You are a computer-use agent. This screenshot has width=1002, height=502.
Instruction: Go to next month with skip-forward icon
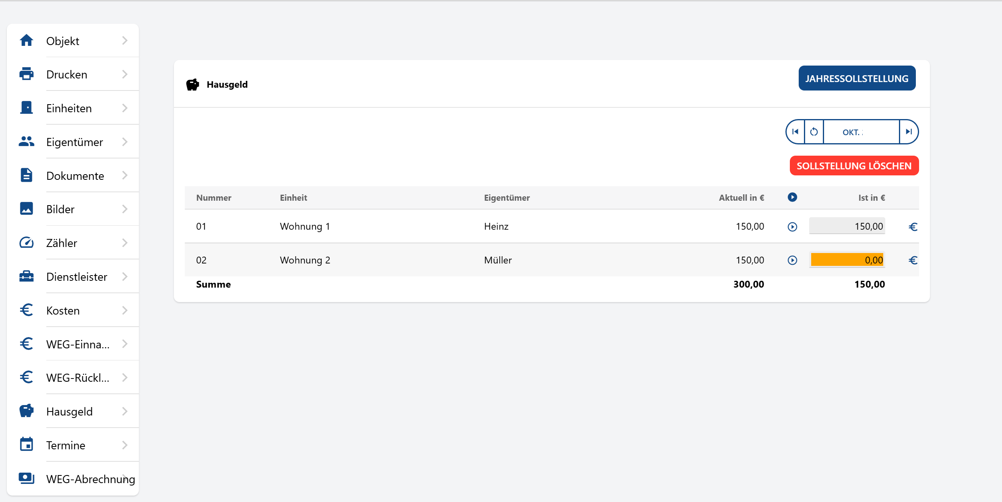909,132
